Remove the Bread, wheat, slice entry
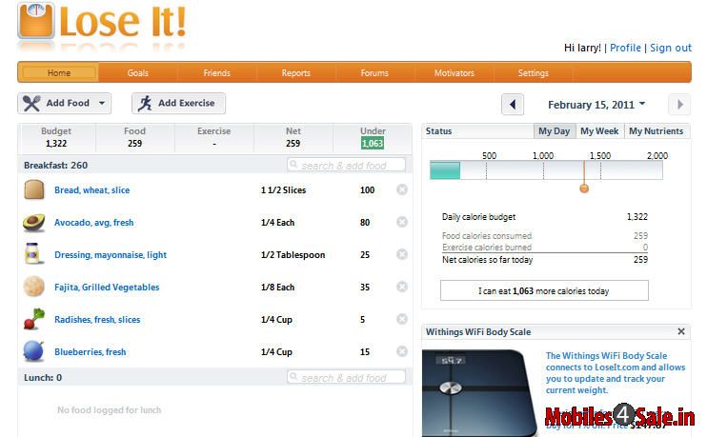Screen dimensions: 707x437 click(402, 190)
